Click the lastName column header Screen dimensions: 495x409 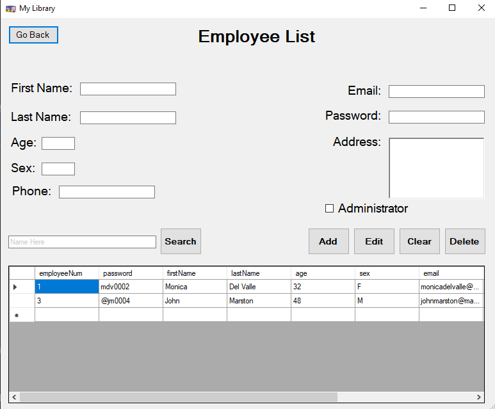[x=259, y=273]
